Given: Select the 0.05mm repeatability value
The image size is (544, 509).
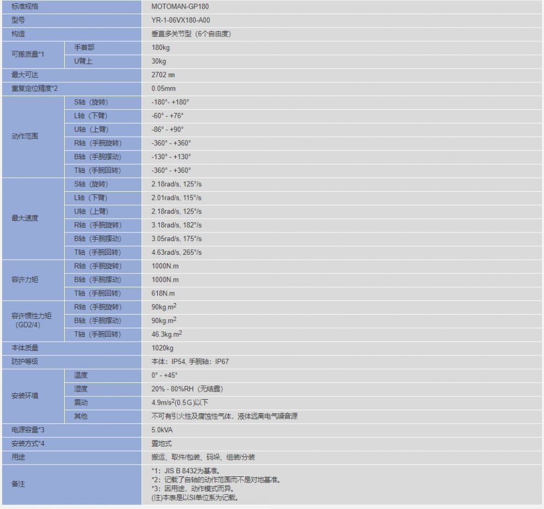Looking at the screenshot, I should pos(163,89).
